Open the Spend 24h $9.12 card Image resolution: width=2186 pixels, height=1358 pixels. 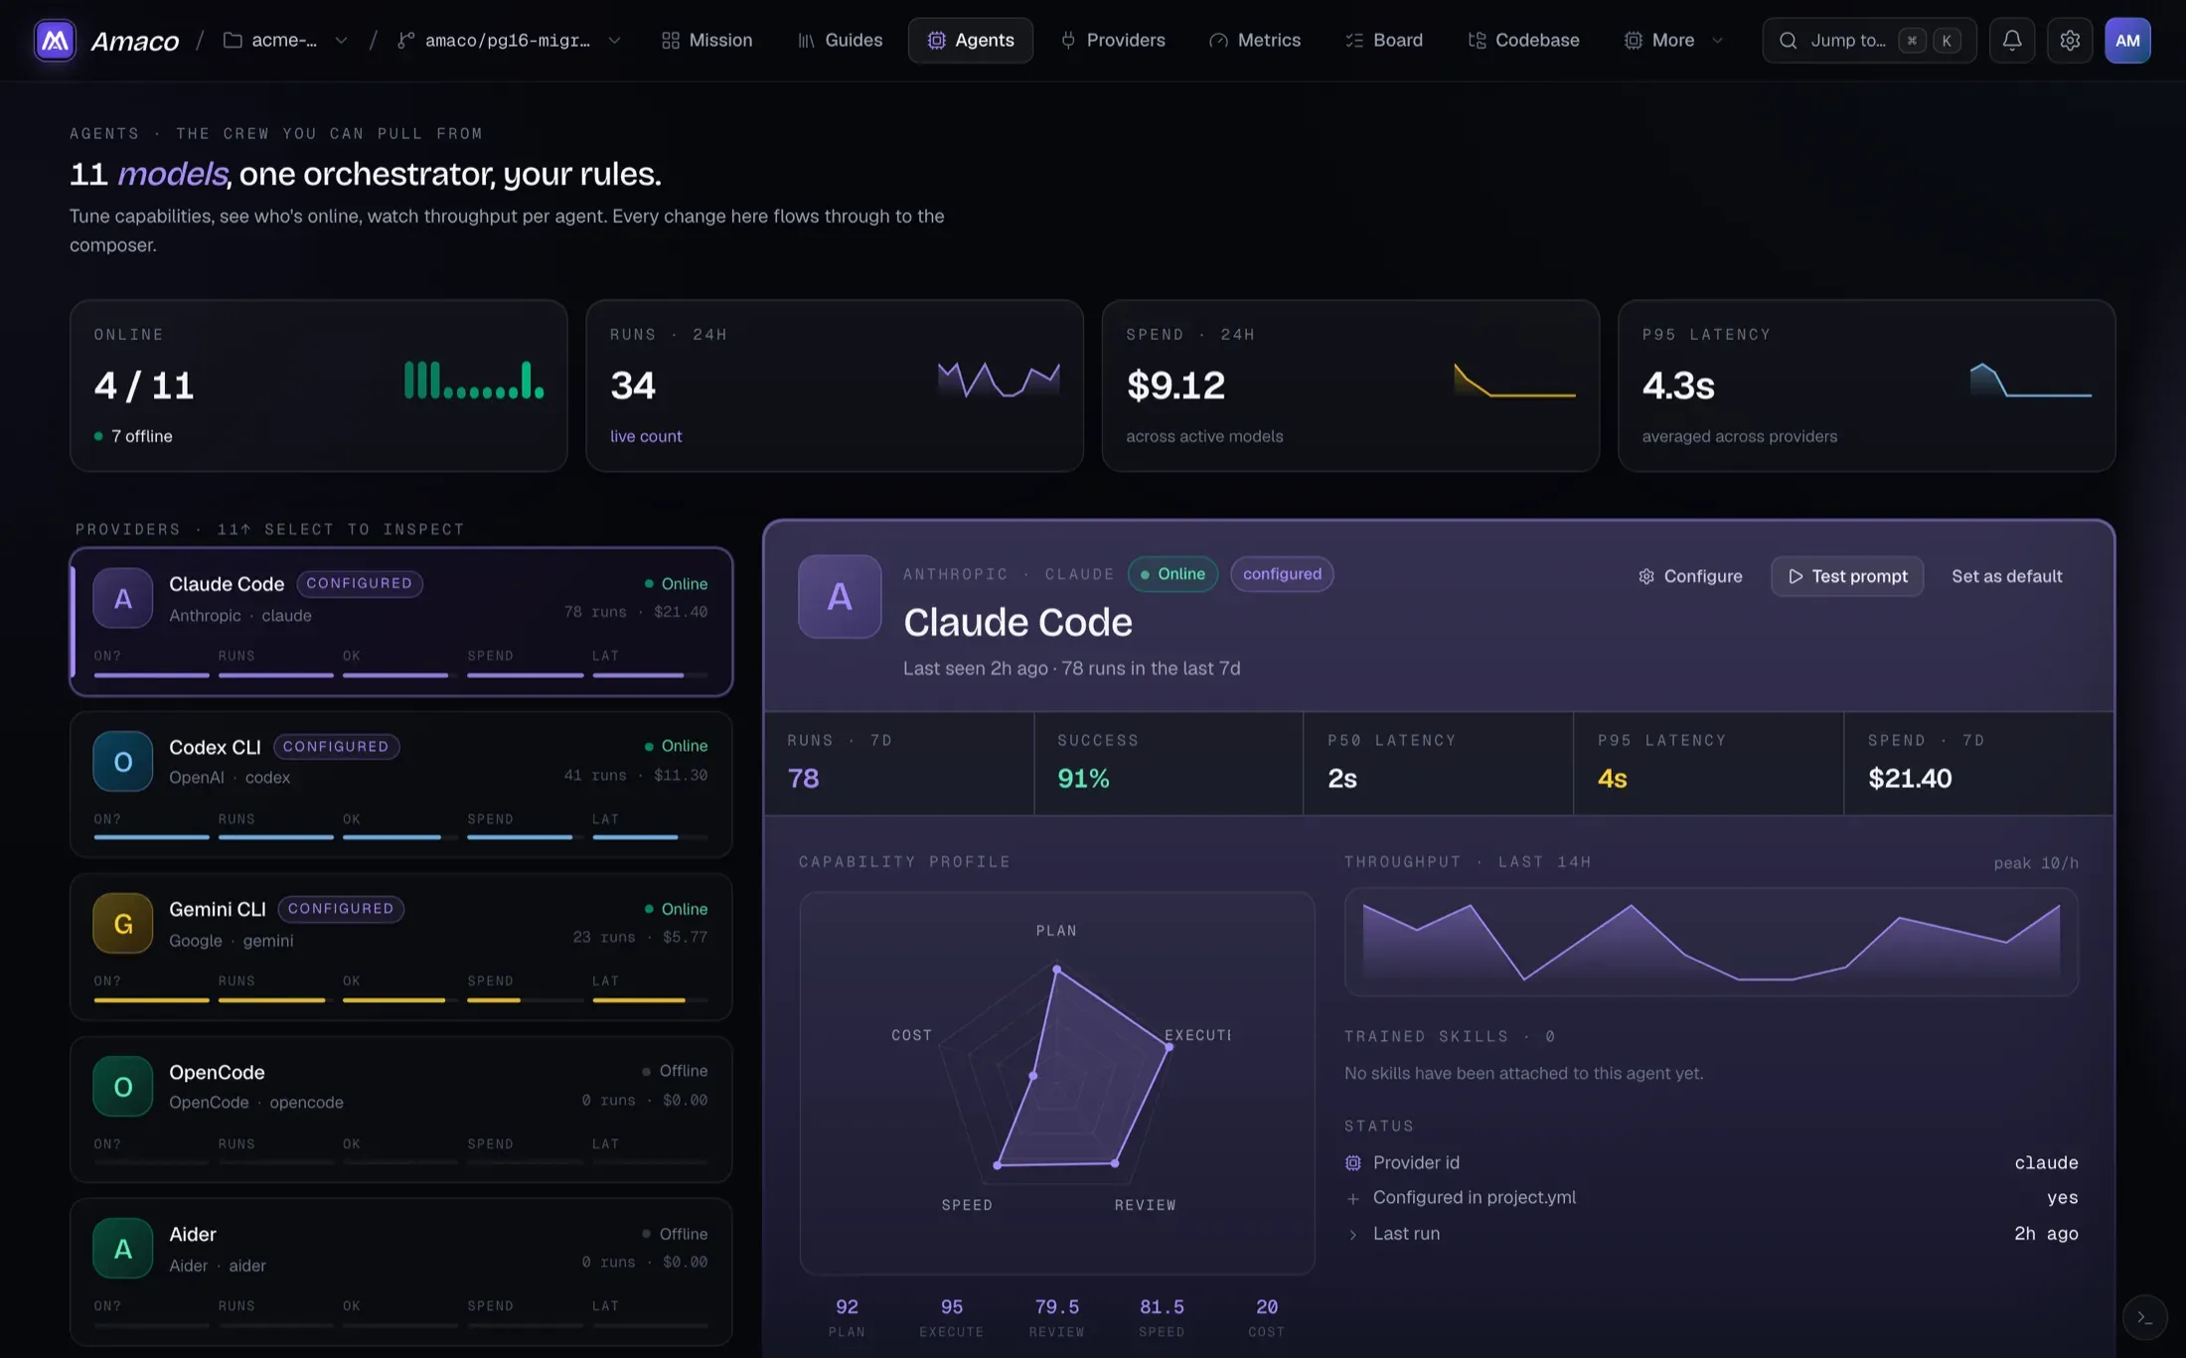click(x=1350, y=385)
